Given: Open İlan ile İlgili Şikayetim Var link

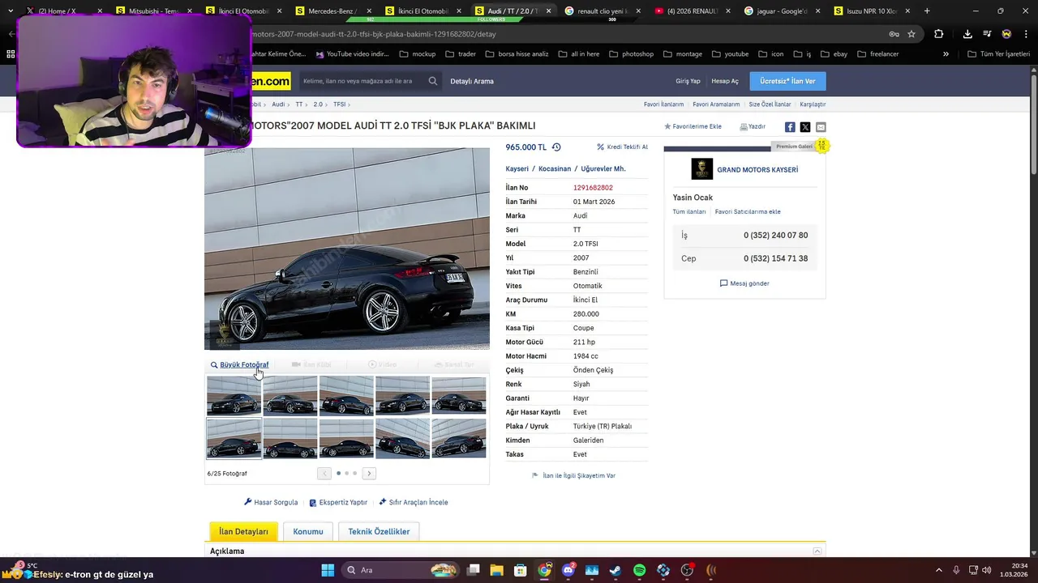Looking at the screenshot, I should point(573,475).
